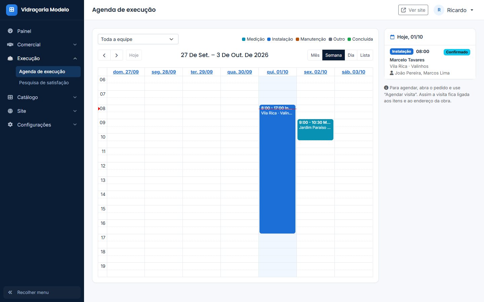Click the calendar icon beside Hoje, 01/10
Viewport: 484px width, 302px height.
[x=392, y=37]
